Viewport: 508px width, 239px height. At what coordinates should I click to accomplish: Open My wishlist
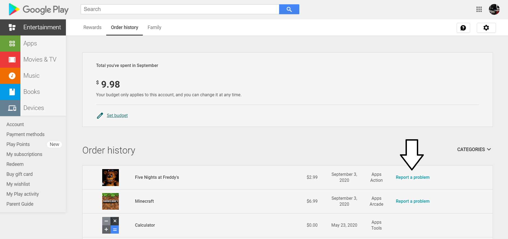pyautogui.click(x=18, y=184)
